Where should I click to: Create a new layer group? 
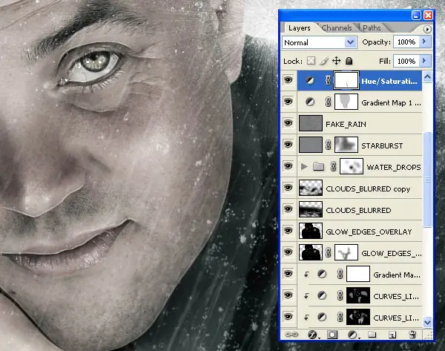372,335
